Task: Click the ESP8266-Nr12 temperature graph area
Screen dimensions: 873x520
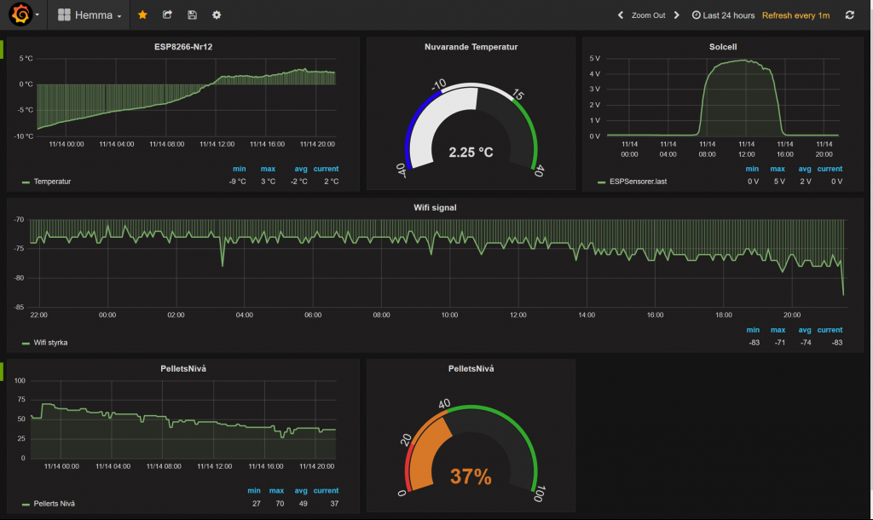Action: [187, 97]
